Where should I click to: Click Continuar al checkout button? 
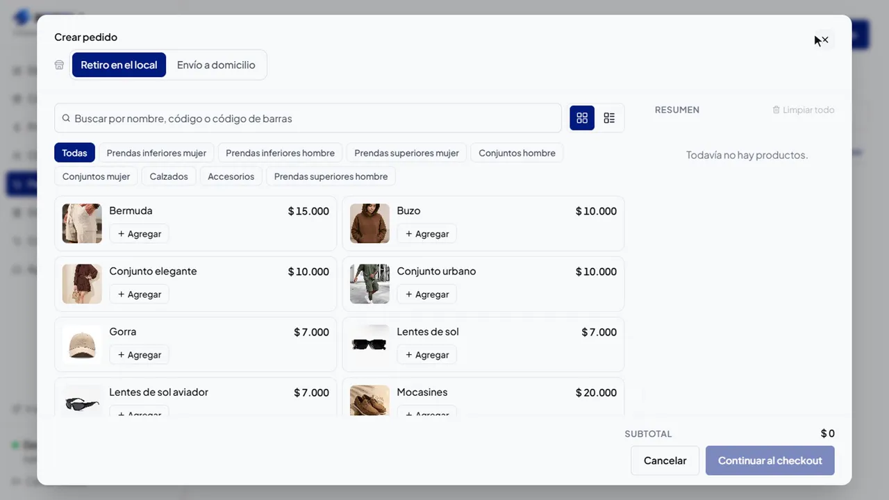pyautogui.click(x=770, y=460)
